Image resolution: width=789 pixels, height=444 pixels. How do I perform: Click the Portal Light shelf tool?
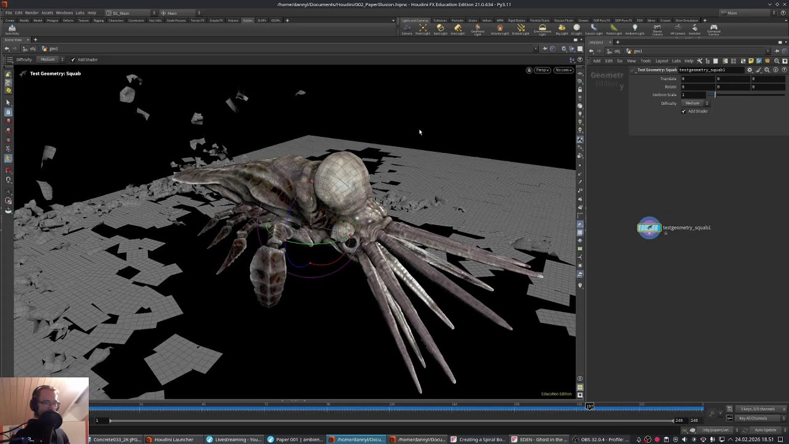coord(614,29)
